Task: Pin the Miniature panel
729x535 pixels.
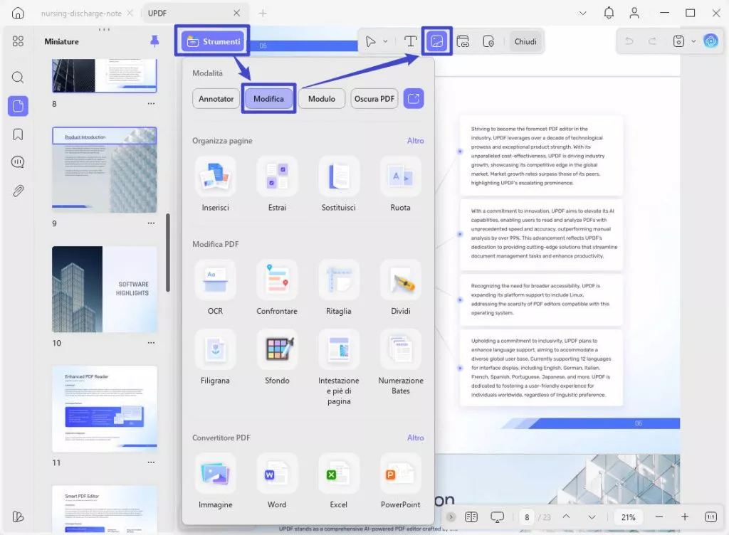Action: [154, 41]
